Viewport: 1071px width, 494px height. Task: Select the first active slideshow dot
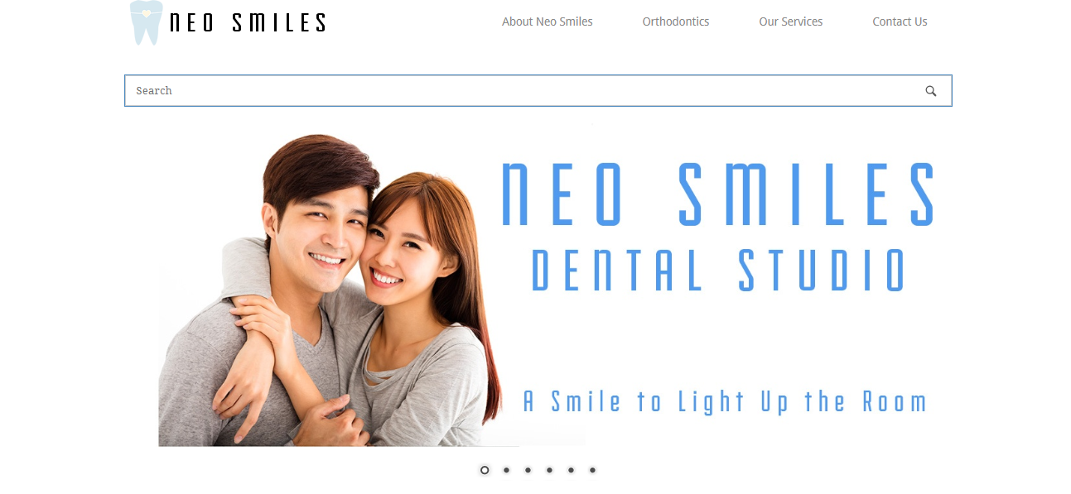(485, 470)
